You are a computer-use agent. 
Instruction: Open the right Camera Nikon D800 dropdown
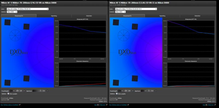pos(120,12)
